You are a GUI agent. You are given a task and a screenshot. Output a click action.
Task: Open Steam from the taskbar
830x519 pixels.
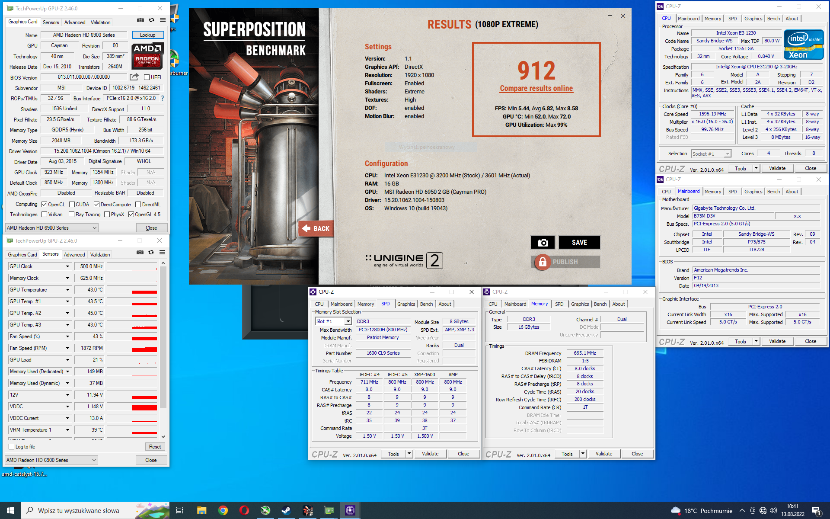(x=286, y=510)
